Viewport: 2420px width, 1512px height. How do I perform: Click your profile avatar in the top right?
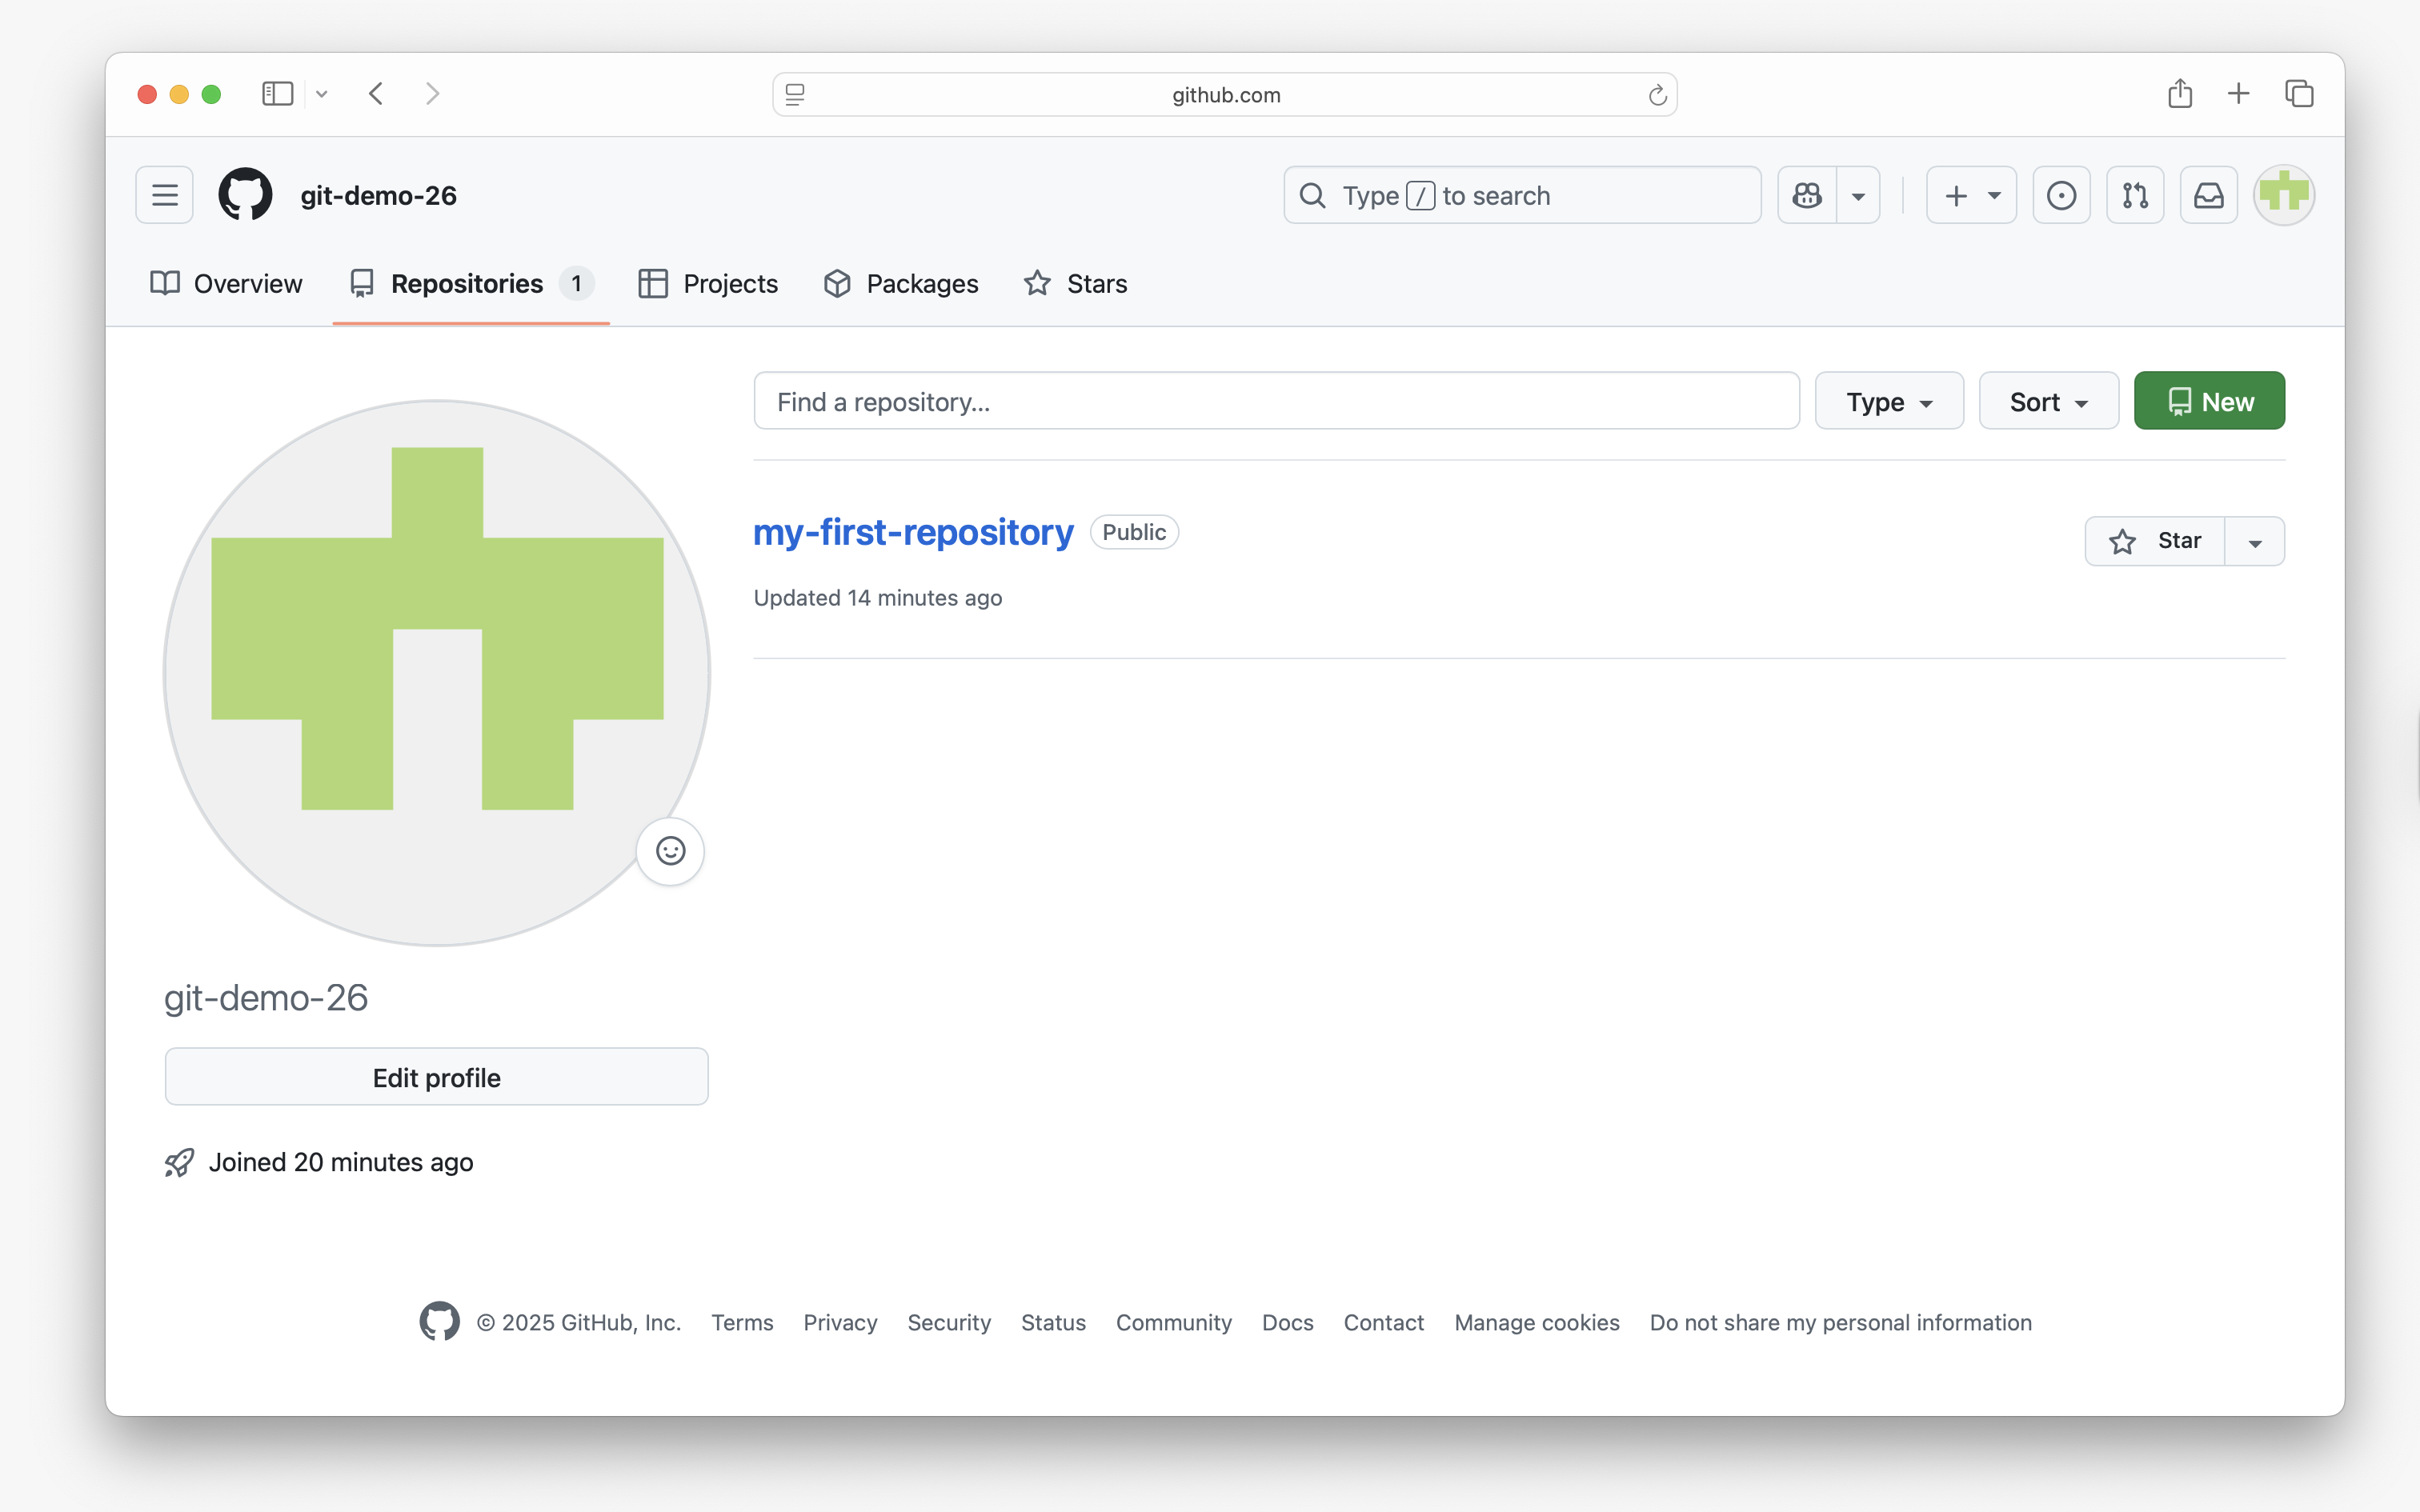pos(2284,194)
